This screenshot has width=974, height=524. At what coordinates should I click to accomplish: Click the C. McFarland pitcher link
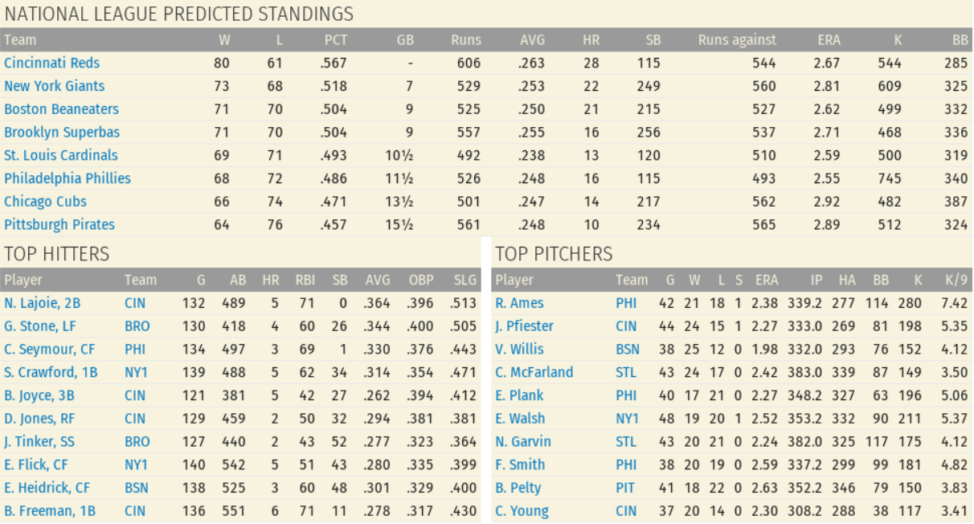click(x=534, y=373)
